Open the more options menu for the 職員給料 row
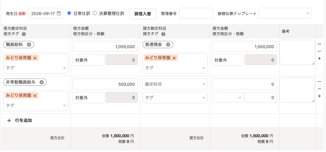The height and width of the screenshot is (152, 326). (319, 44)
